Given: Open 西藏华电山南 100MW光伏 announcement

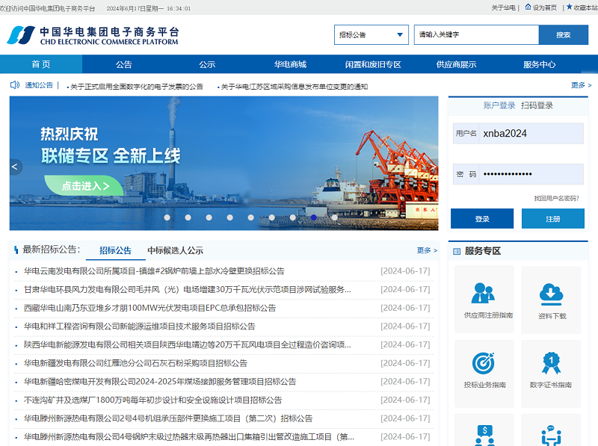Looking at the screenshot, I should click(x=149, y=308).
